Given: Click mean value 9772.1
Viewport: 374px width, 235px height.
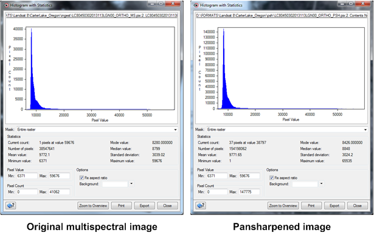Looking at the screenshot, I should (x=44, y=155).
